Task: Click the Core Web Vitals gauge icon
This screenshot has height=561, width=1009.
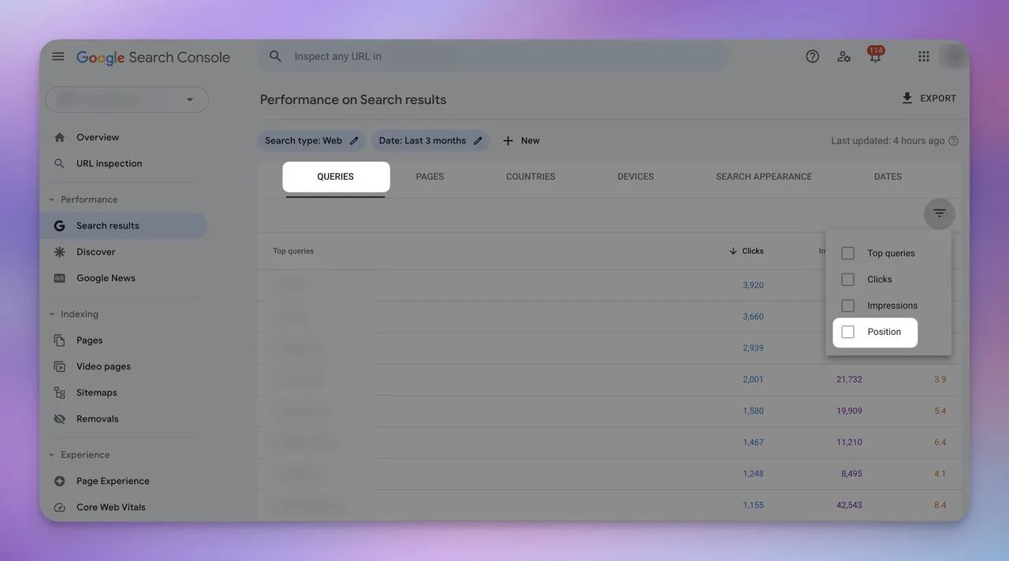Action: click(59, 507)
